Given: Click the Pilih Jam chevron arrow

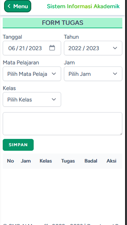Looking at the screenshot, I should tap(115, 74).
